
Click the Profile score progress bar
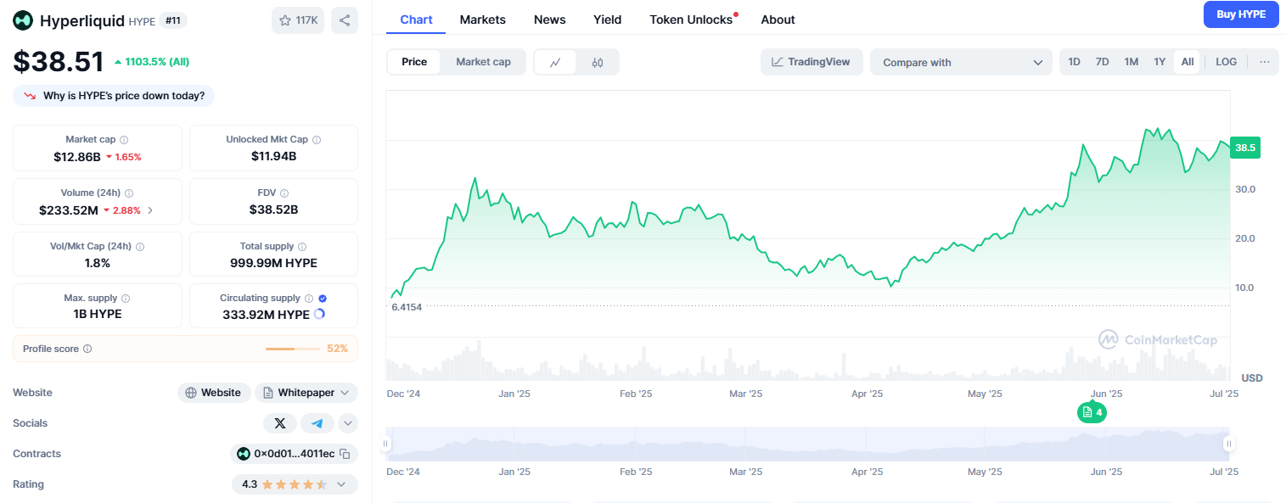coord(293,348)
